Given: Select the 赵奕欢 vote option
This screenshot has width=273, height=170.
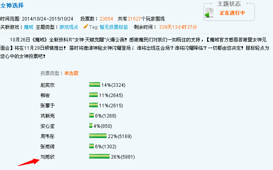Looking at the screenshot, I should (47, 85).
